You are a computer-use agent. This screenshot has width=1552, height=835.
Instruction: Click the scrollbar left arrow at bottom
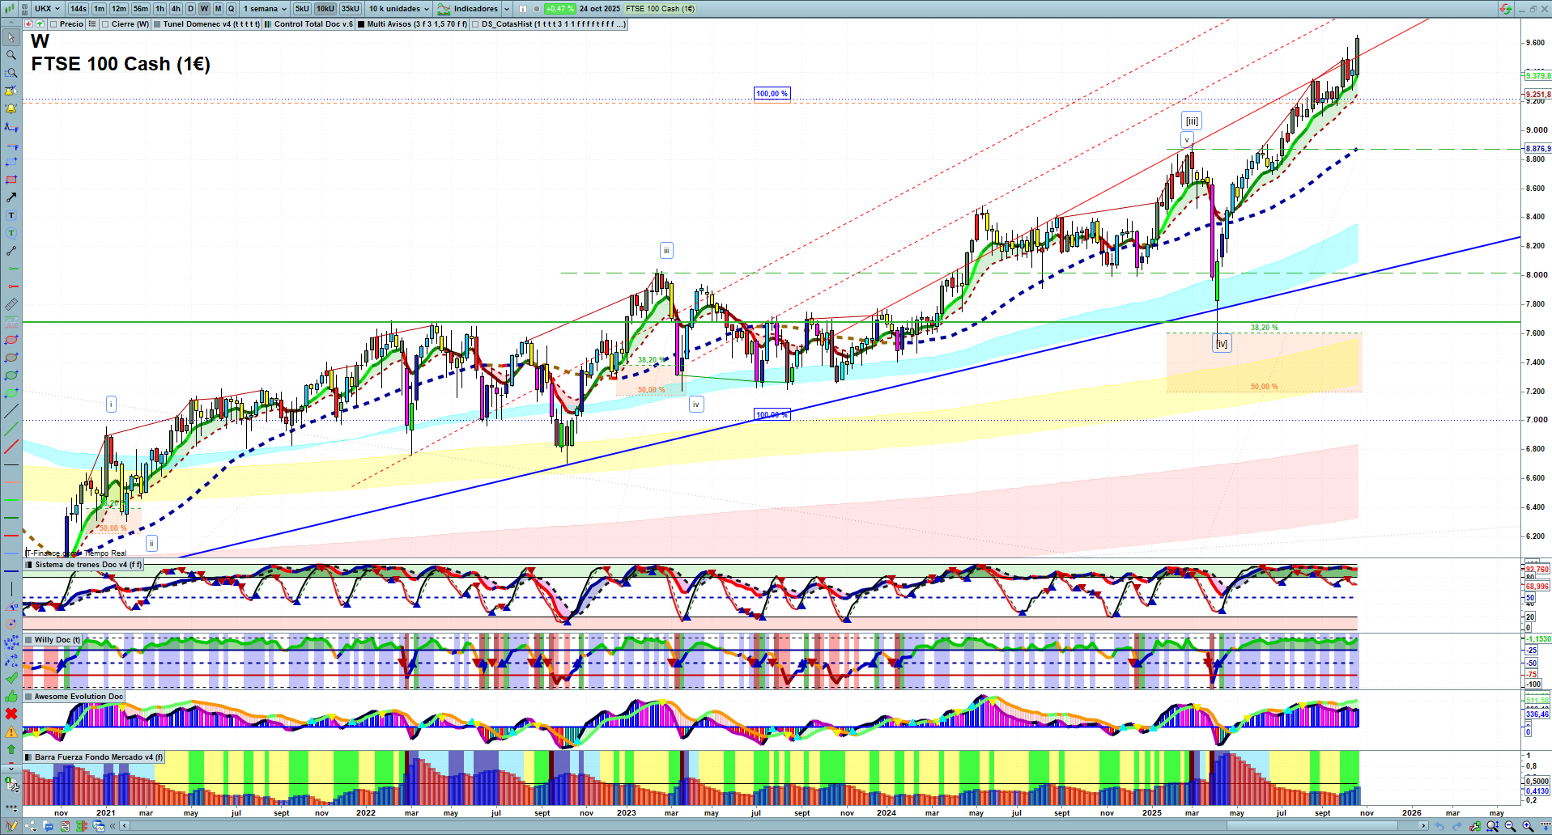point(124,826)
